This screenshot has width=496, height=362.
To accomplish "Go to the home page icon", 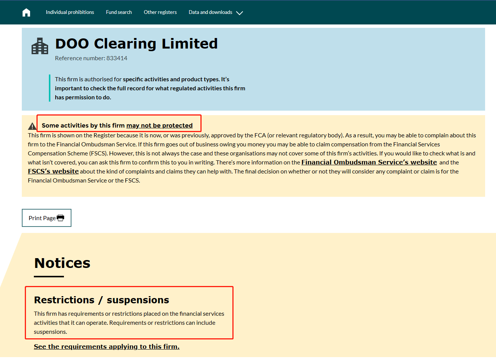I will [26, 12].
